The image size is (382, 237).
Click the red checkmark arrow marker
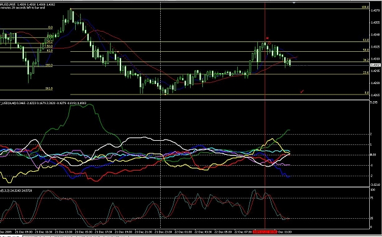302,91
